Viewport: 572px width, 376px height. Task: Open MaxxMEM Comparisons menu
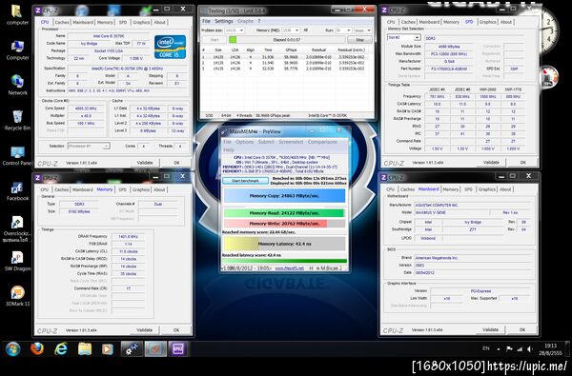322,142
